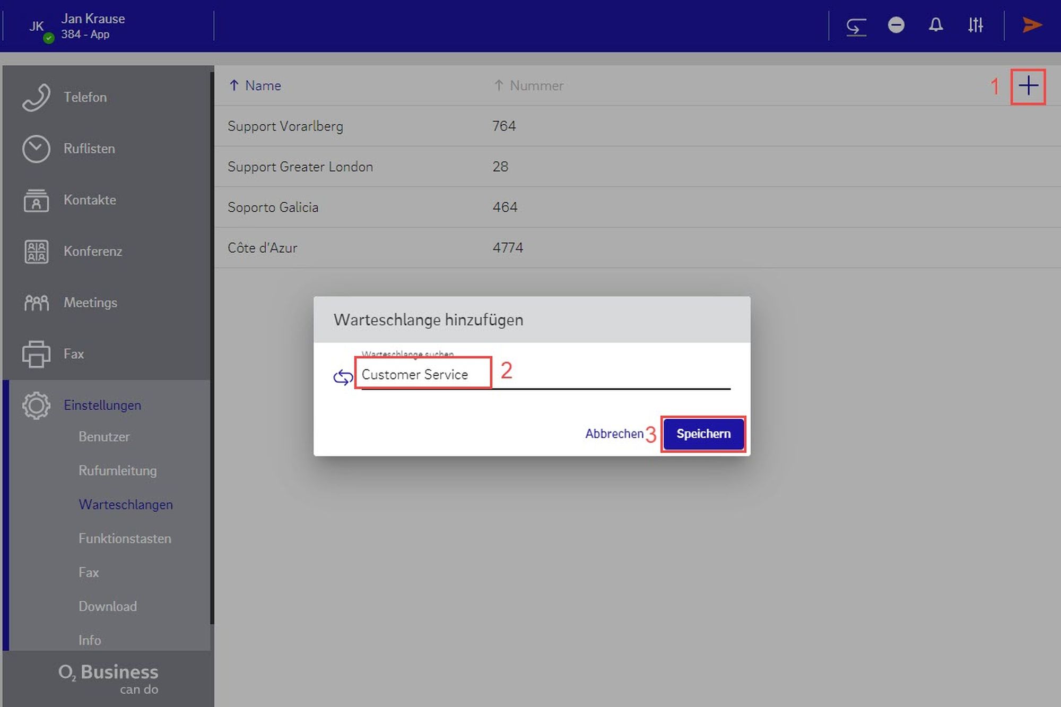Screen dimensions: 1061x707
Task: Open the Ruflisten call history
Action: pyautogui.click(x=89, y=149)
